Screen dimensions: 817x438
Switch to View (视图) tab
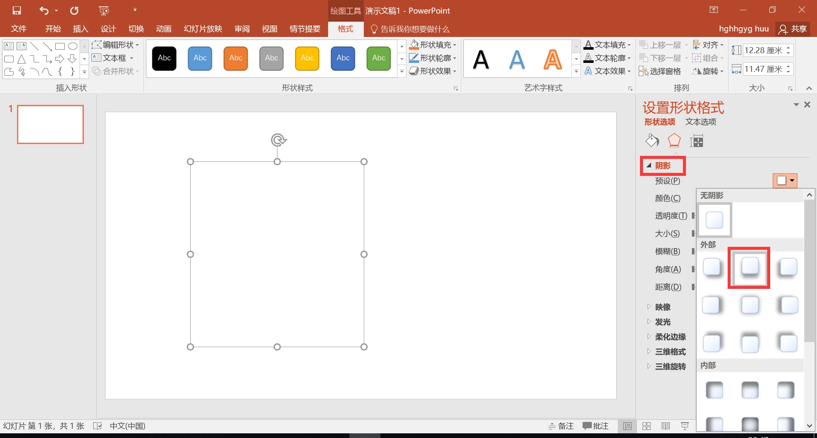pos(270,29)
